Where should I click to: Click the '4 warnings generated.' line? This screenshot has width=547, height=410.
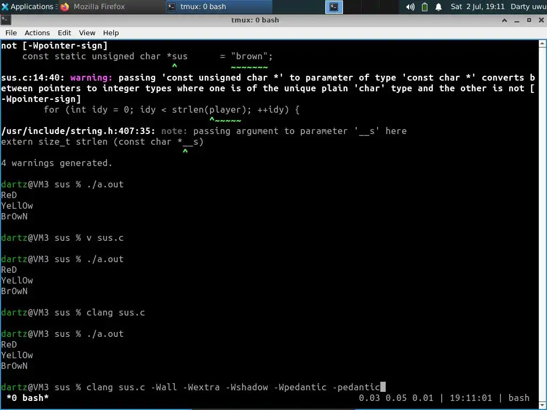tap(57, 163)
